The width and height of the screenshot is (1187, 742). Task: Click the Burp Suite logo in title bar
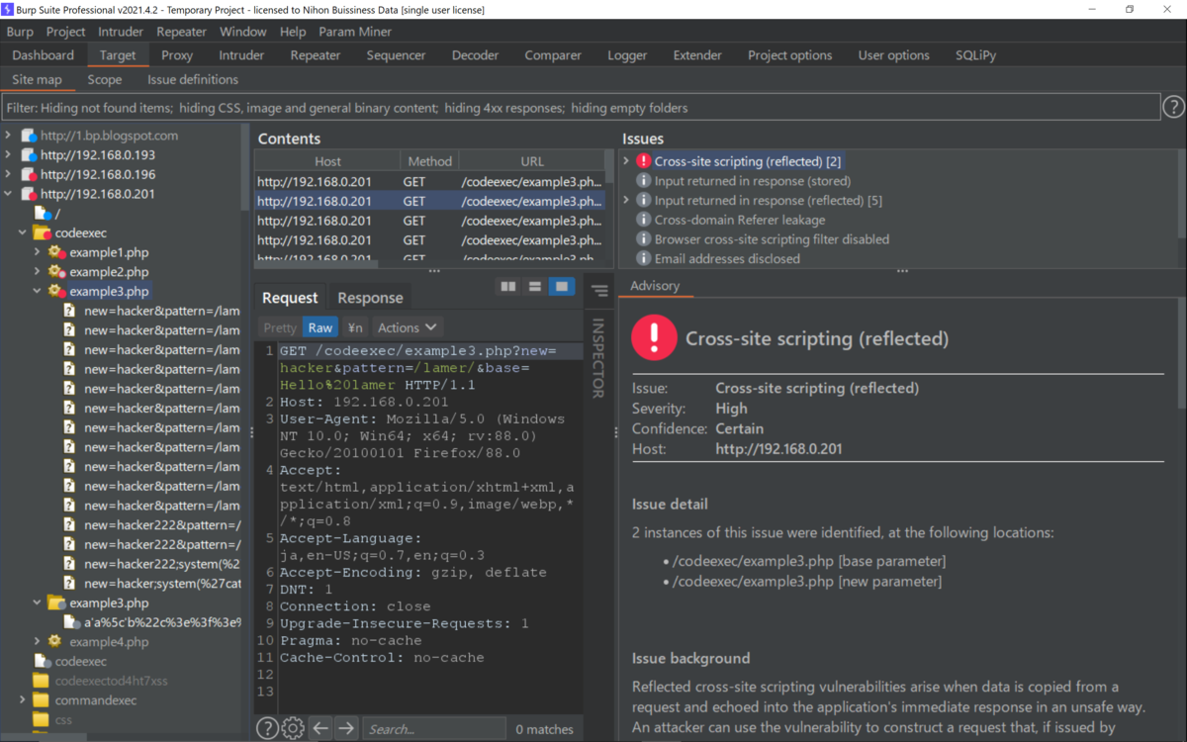(x=9, y=9)
